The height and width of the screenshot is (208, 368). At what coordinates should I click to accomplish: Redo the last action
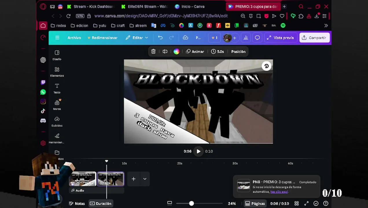coord(171,38)
